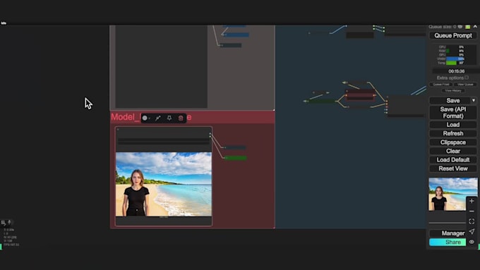
Task: Click the arrow select mode icon
Action: pos(472,231)
